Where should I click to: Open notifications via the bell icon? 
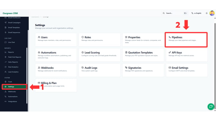pyautogui.click(x=207, y=13)
